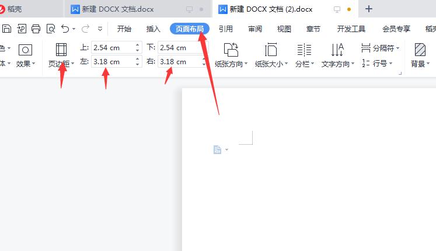Click the Undo arrow icon
Viewport: 436px width, 251px height.
(65, 29)
